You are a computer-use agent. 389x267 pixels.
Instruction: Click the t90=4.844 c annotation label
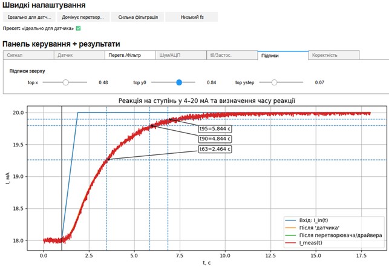[215, 139]
